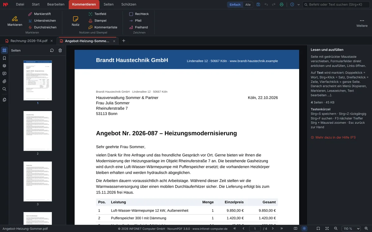Open the Bearbeiten ribbon tab
372x232 pixels.
pyautogui.click(x=56, y=4)
